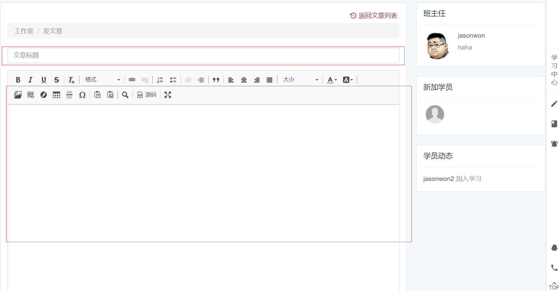Viewport: 559px width, 291px height.
Task: Click paste from Word icon
Action: [x=110, y=95]
